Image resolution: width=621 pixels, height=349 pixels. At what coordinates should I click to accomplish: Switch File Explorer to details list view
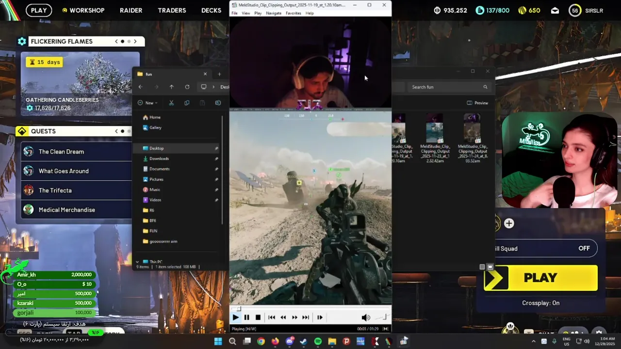click(482, 267)
